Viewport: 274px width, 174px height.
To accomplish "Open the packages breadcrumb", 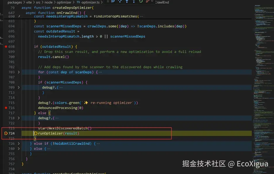I will tap(15, 2).
